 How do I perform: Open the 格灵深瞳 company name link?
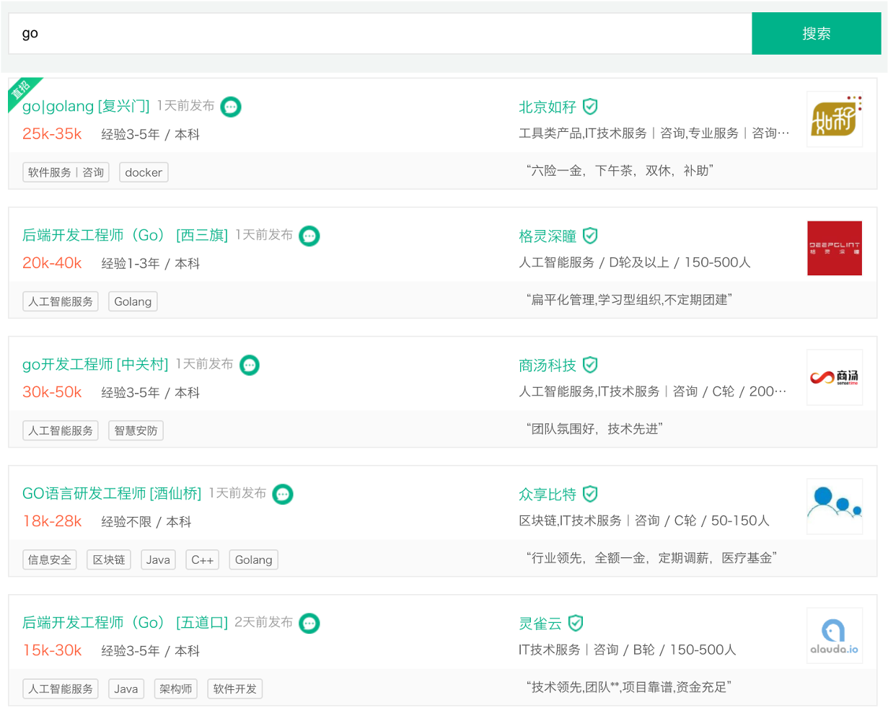548,236
